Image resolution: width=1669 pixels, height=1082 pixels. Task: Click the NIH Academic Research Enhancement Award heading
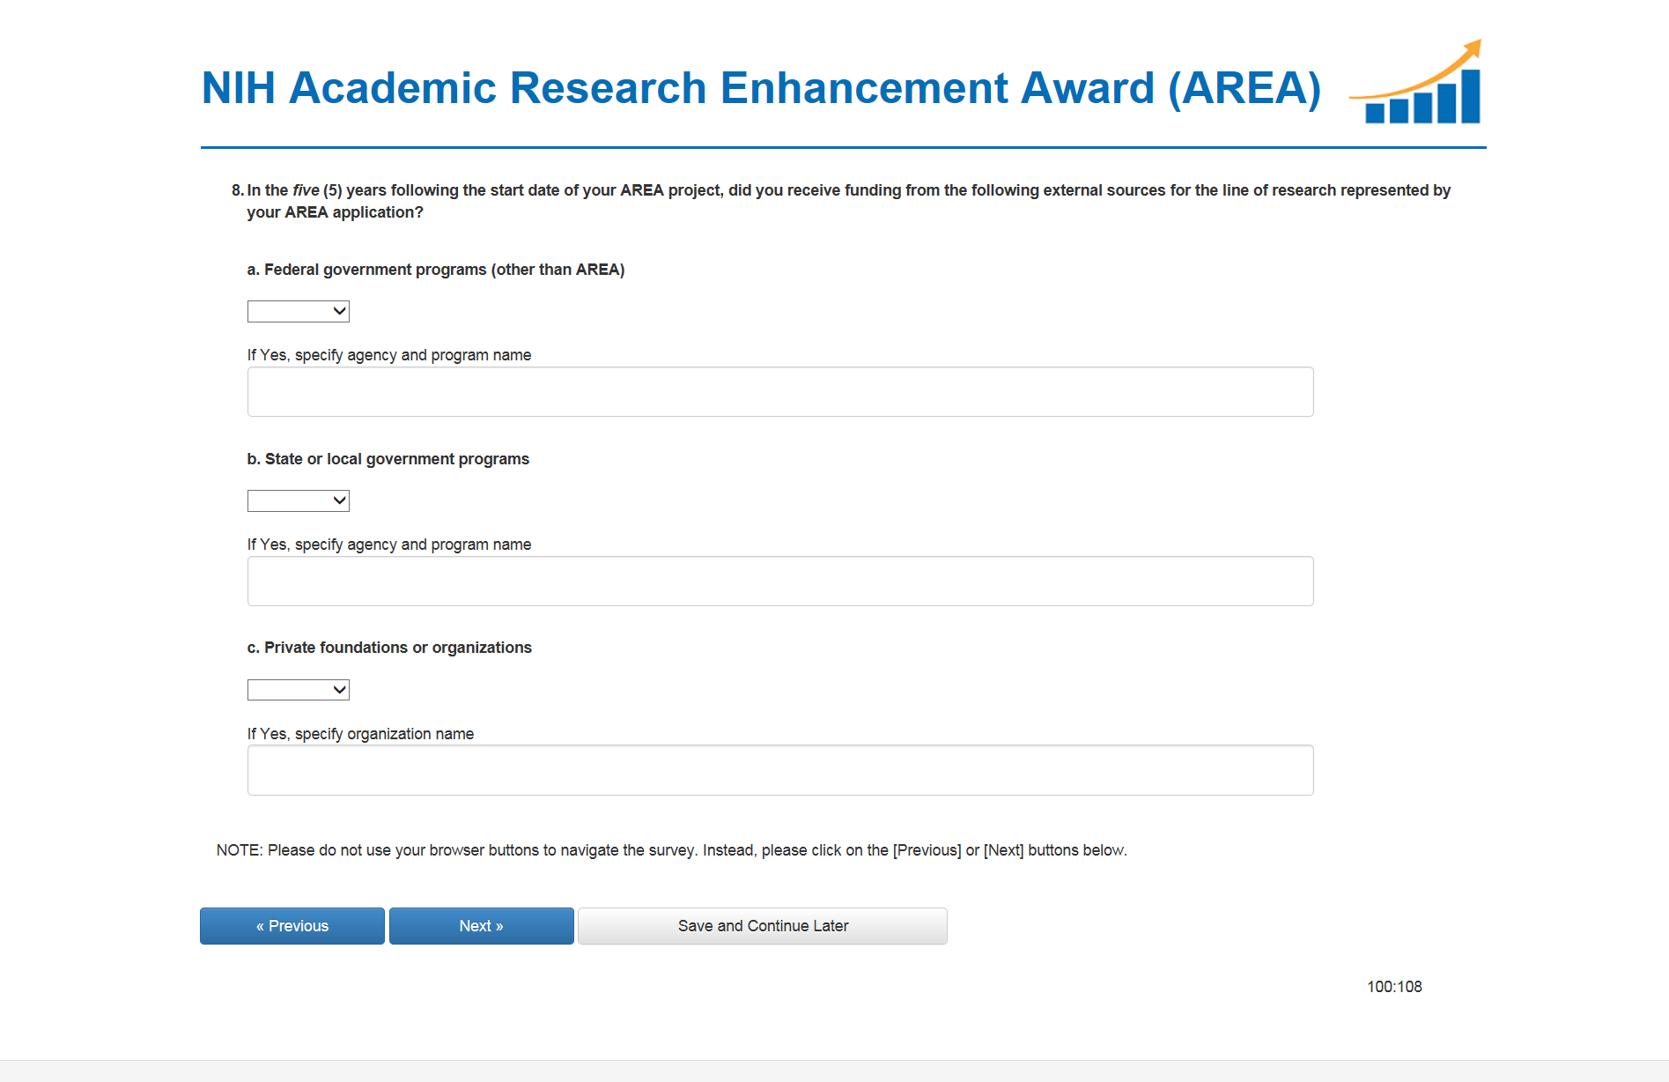pos(761,88)
